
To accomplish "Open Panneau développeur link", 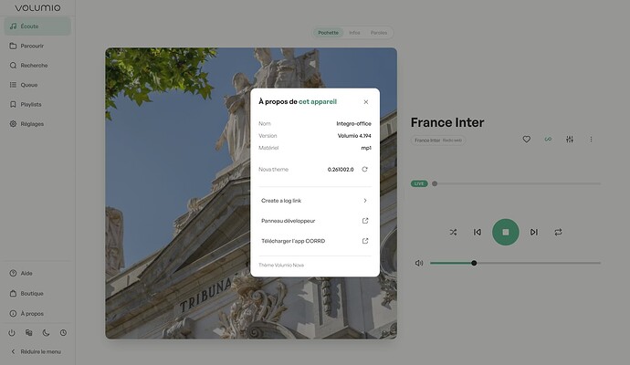I will point(315,221).
